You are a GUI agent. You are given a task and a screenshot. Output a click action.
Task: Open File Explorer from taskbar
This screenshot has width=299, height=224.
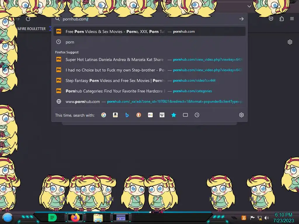tap(98, 218)
